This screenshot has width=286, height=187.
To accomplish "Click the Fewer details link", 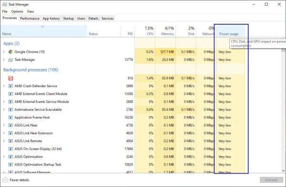I will [20, 180].
